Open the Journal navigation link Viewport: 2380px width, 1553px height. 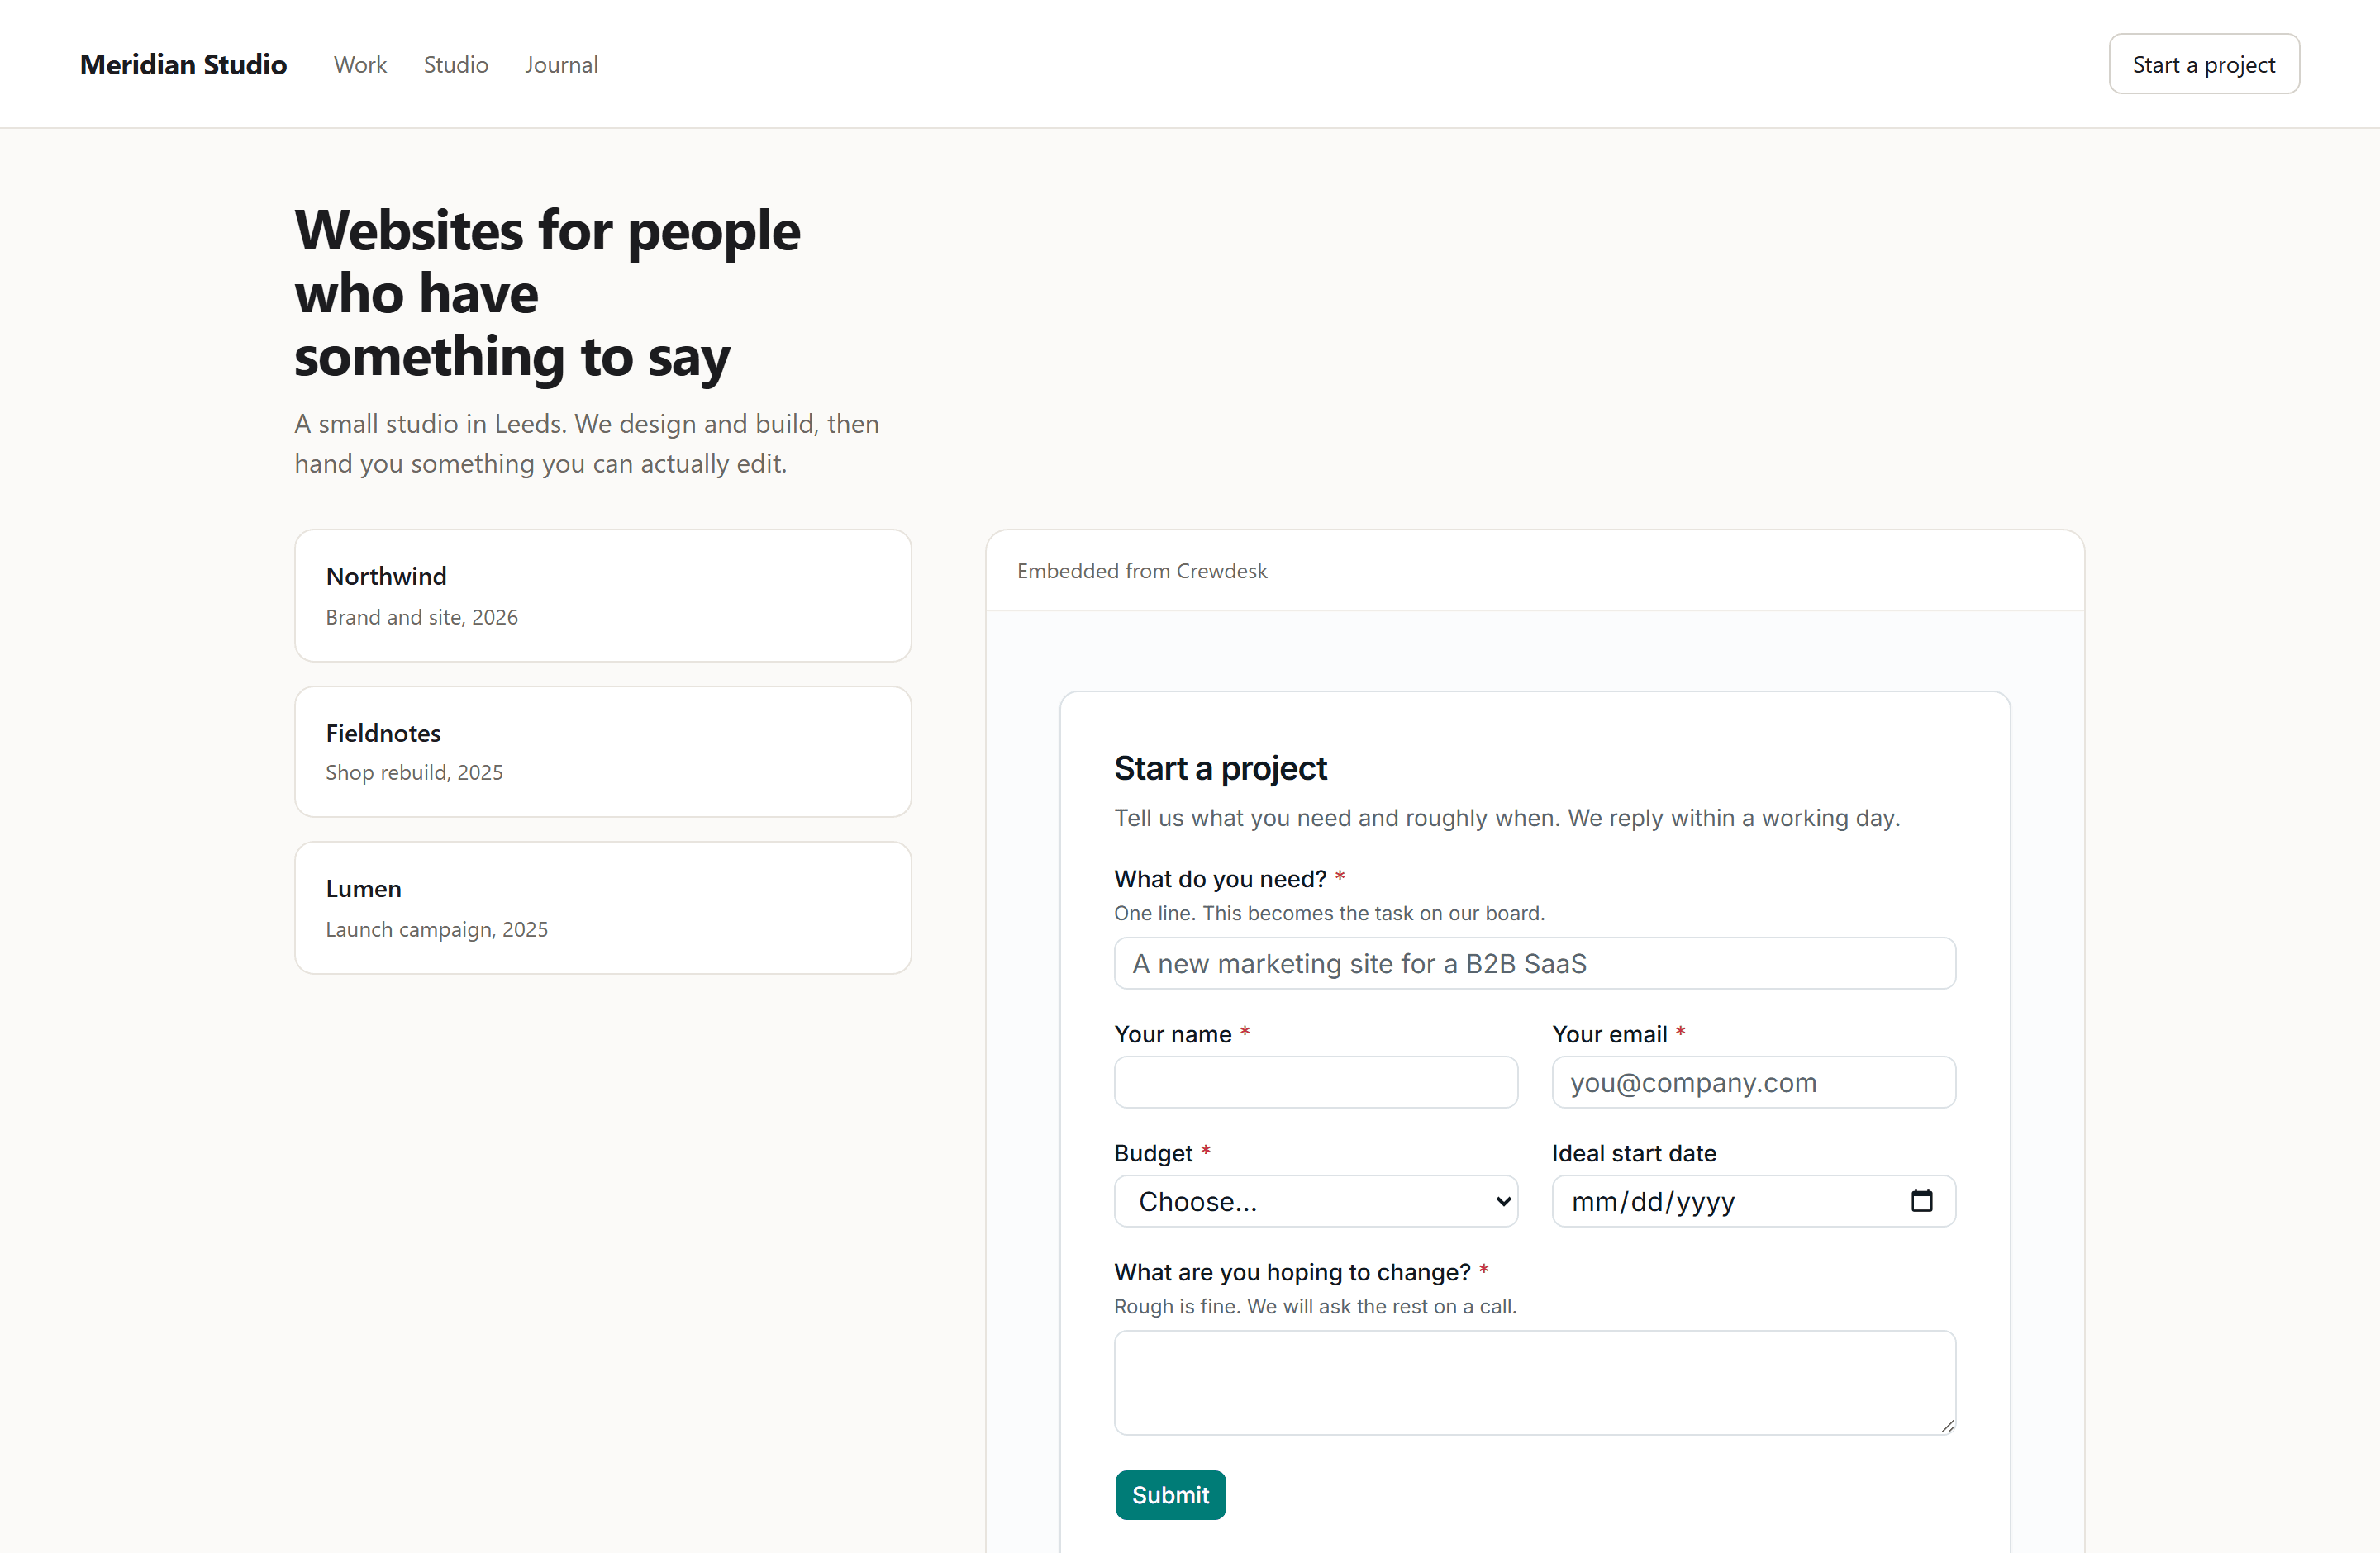(561, 65)
